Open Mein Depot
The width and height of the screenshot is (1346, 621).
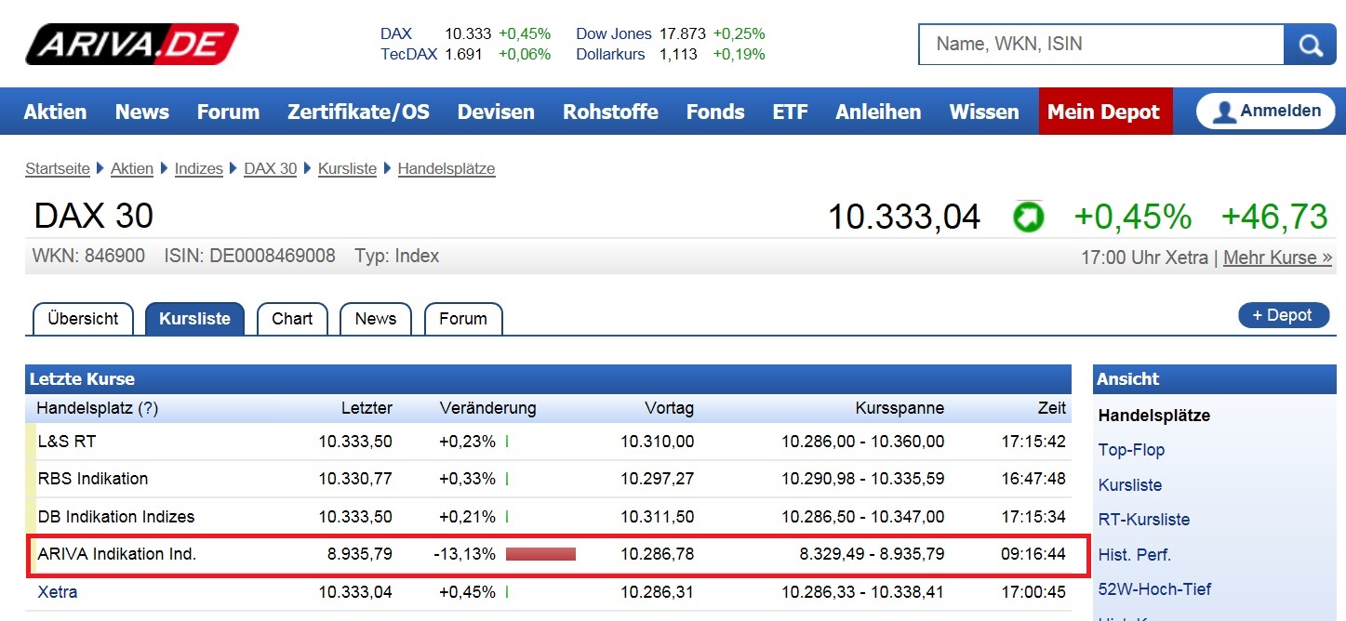1105,112
